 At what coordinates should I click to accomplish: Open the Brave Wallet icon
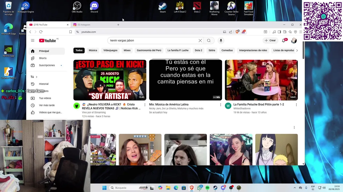tap(285, 32)
